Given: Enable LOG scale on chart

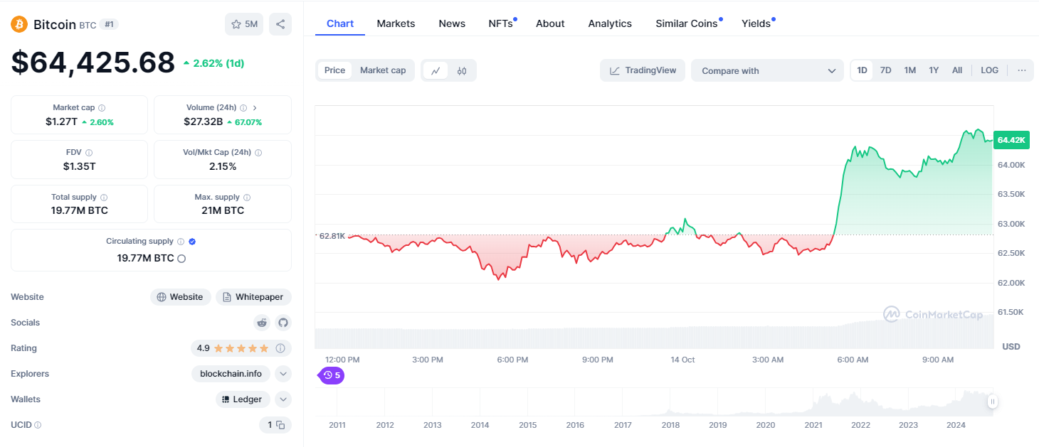Looking at the screenshot, I should pos(989,70).
